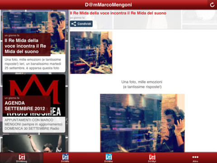Open the AGENDA SETTEMBRE 2012 post
217x163 pixels.
click(x=34, y=104)
